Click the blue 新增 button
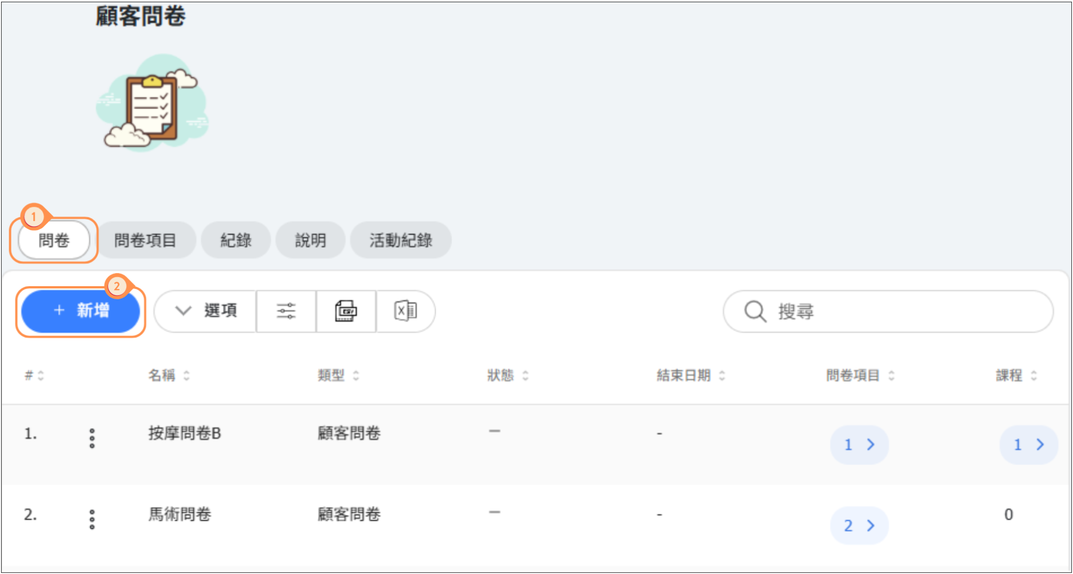Image resolution: width=1073 pixels, height=574 pixels. click(81, 311)
